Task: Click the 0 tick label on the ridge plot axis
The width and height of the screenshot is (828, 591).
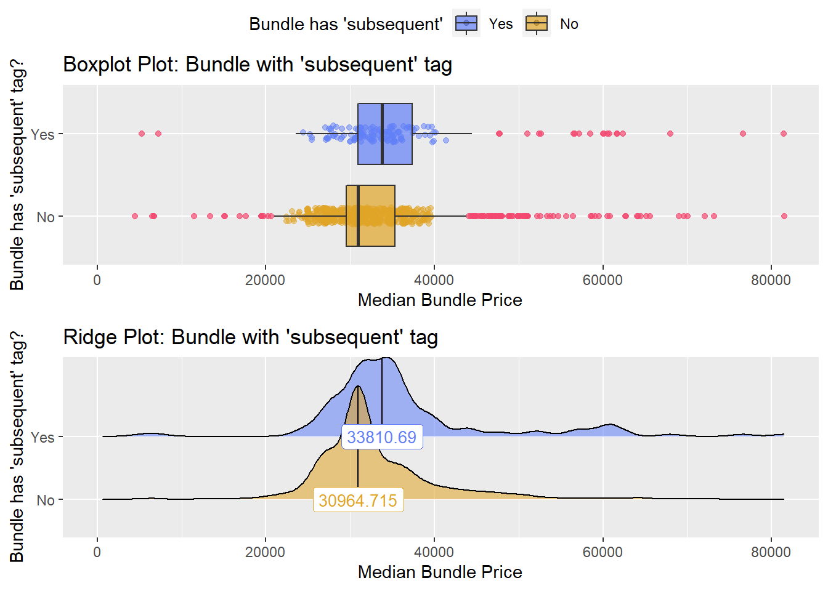Action: 97,552
